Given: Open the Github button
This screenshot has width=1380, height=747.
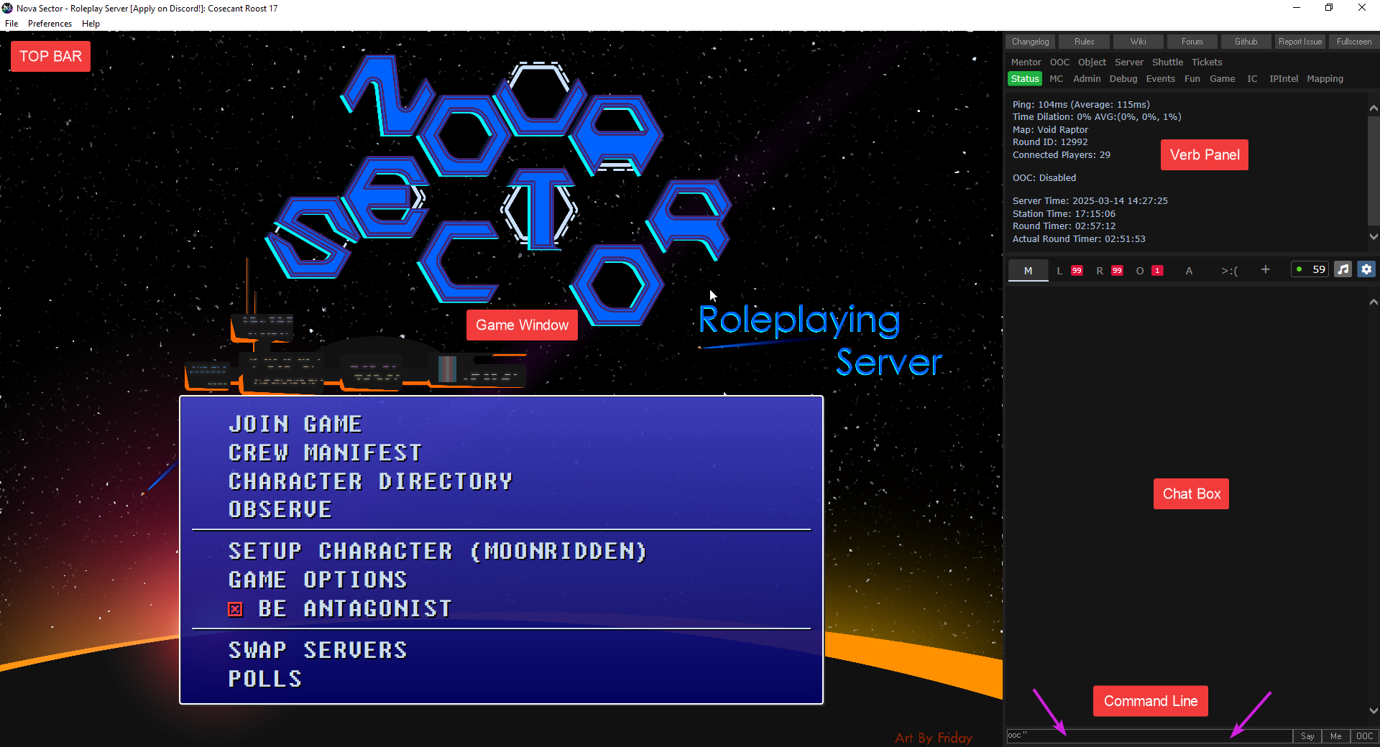Looking at the screenshot, I should pos(1246,42).
